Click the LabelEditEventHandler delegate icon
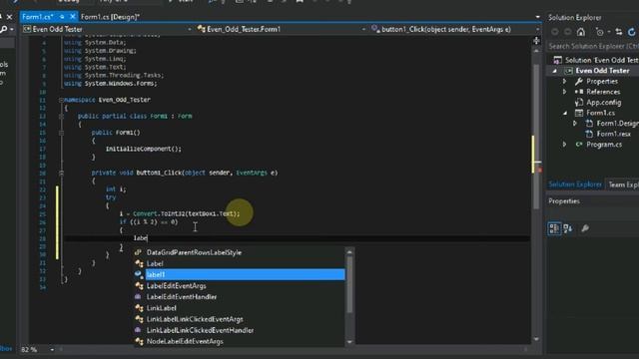Image resolution: width=639 pixels, height=359 pixels. (138, 297)
